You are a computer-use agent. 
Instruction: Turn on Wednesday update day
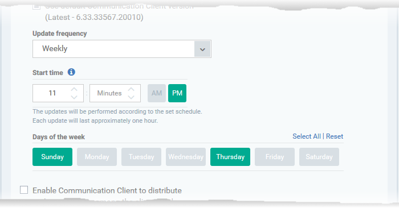pos(186,157)
